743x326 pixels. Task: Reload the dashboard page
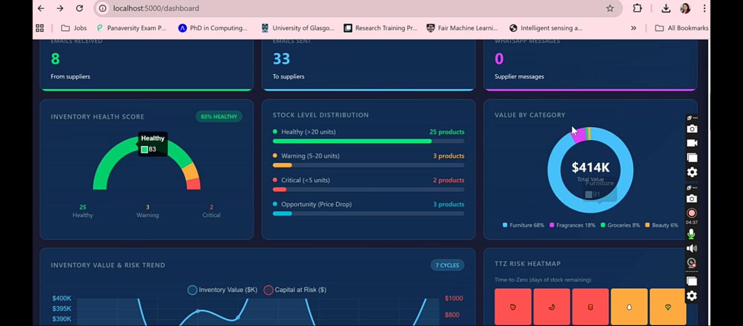[x=79, y=8]
